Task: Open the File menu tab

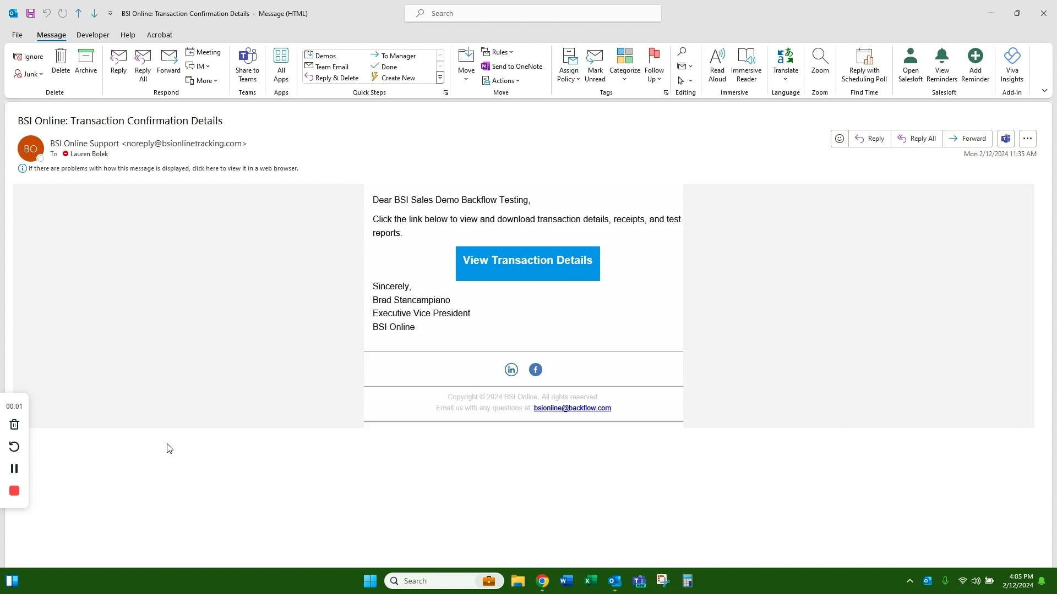Action: click(17, 35)
